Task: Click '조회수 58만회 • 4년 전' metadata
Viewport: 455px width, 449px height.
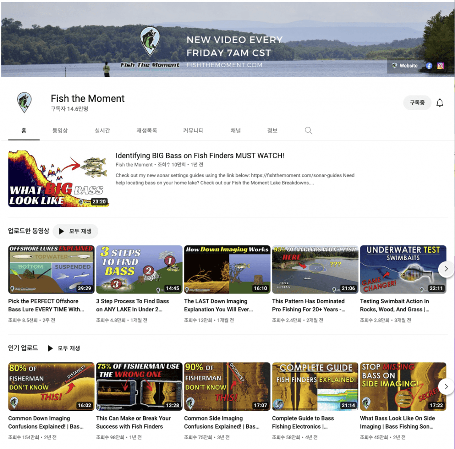Action: tap(295, 437)
